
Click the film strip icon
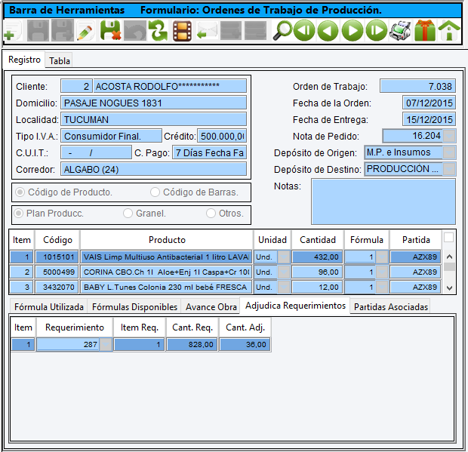coord(182,31)
